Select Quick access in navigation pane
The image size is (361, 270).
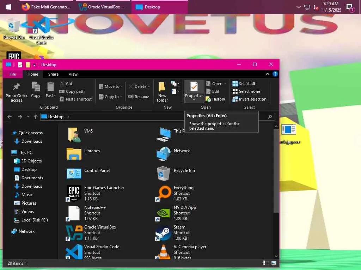[x=27, y=133]
